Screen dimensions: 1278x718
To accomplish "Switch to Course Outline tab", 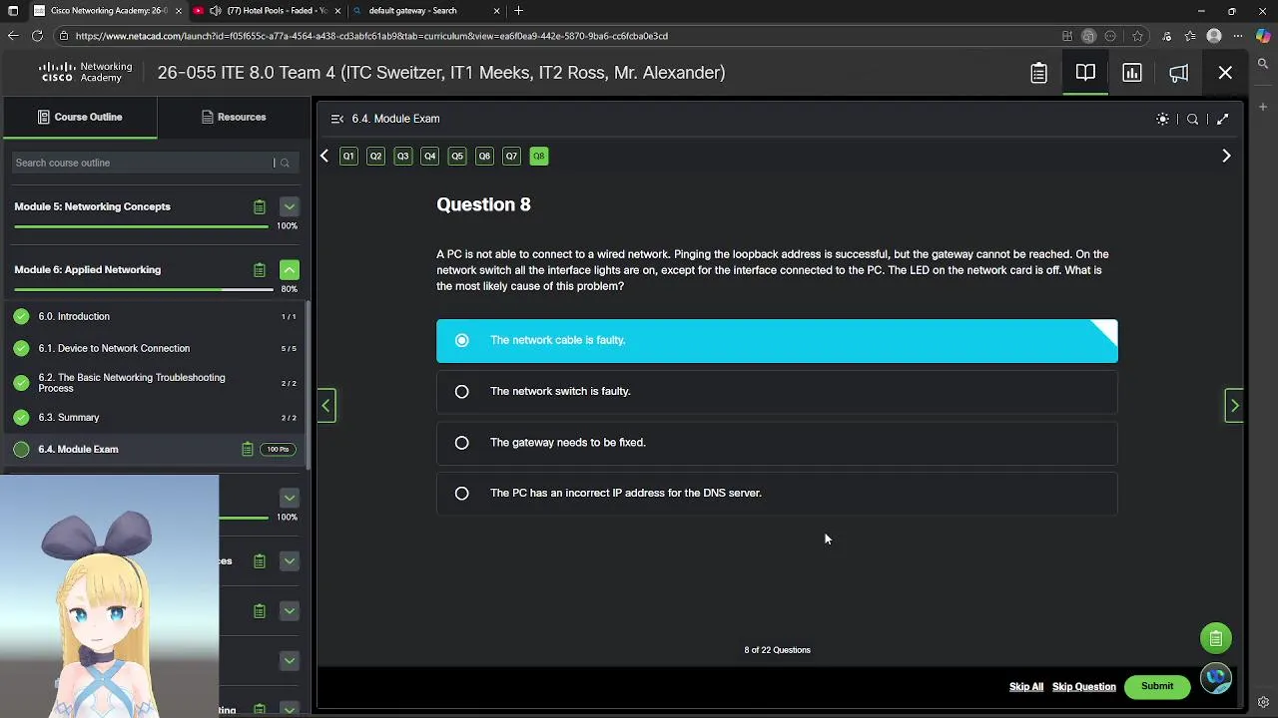I will pyautogui.click(x=80, y=118).
